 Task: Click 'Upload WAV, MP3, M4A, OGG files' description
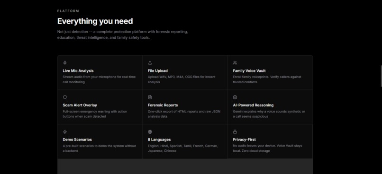click(182, 79)
